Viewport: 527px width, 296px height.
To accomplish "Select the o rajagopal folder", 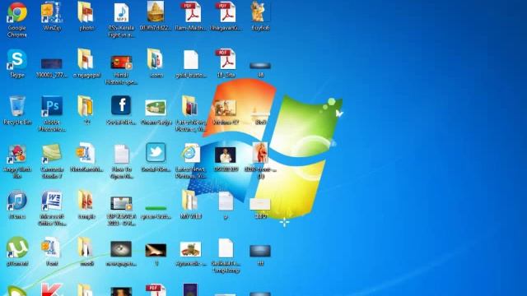I will point(86,59).
